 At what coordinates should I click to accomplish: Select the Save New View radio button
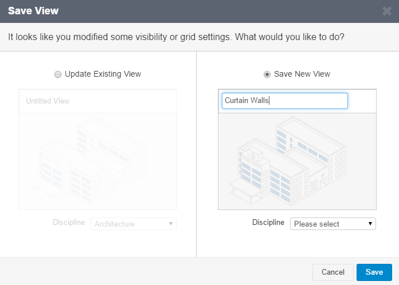[267, 74]
